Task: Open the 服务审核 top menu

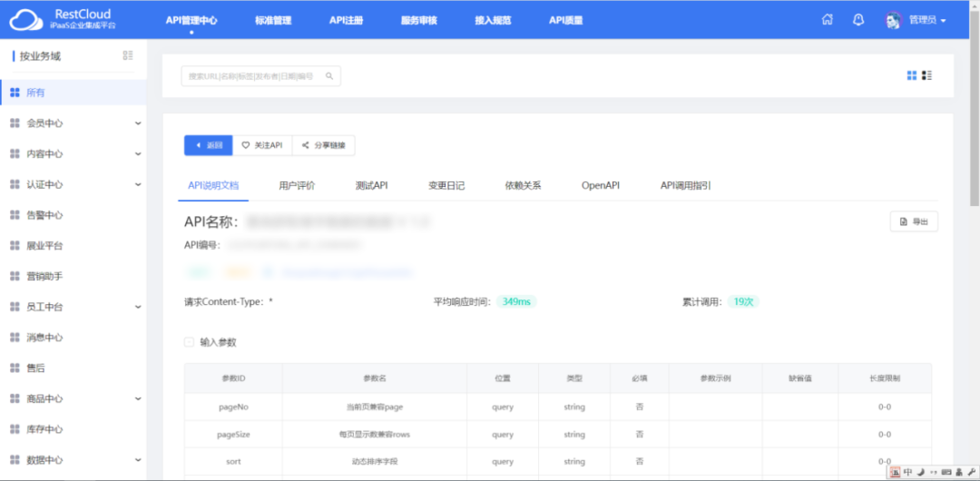Action: pyautogui.click(x=418, y=20)
